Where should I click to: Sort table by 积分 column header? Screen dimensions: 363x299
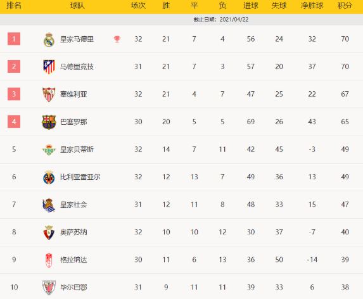(x=345, y=6)
